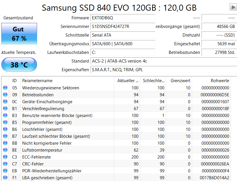The width and height of the screenshot is (237, 181).
Task: Click ID cell B1
Action: tap(14, 109)
